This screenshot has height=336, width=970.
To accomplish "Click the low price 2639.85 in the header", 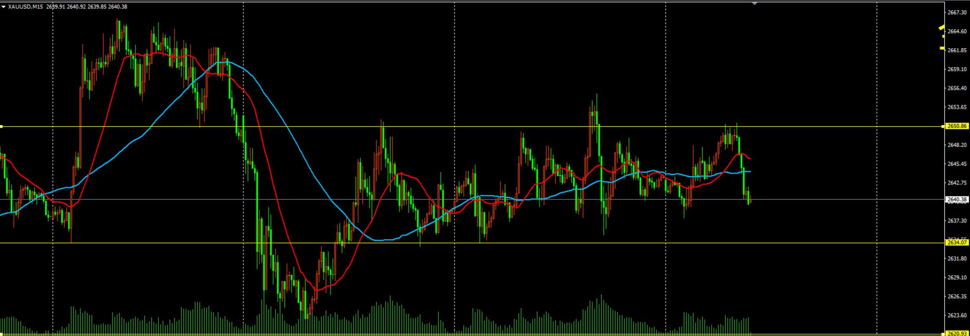I will pyautogui.click(x=97, y=7).
